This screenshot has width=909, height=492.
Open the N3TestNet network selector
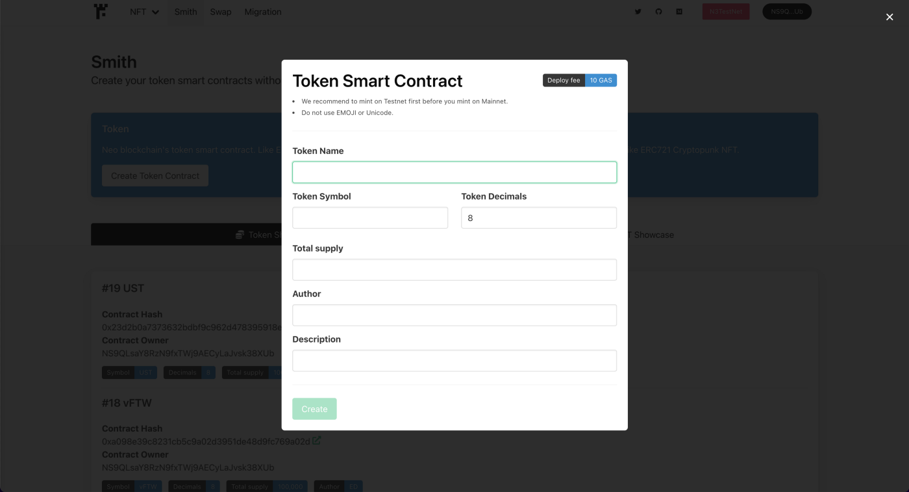pyautogui.click(x=726, y=12)
